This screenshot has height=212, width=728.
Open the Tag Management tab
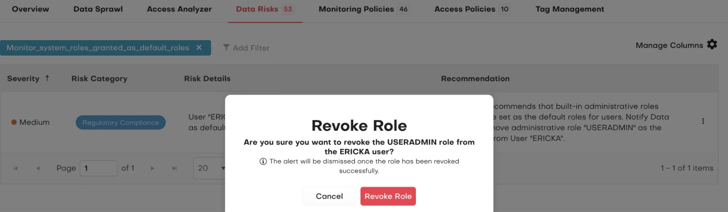coord(569,9)
